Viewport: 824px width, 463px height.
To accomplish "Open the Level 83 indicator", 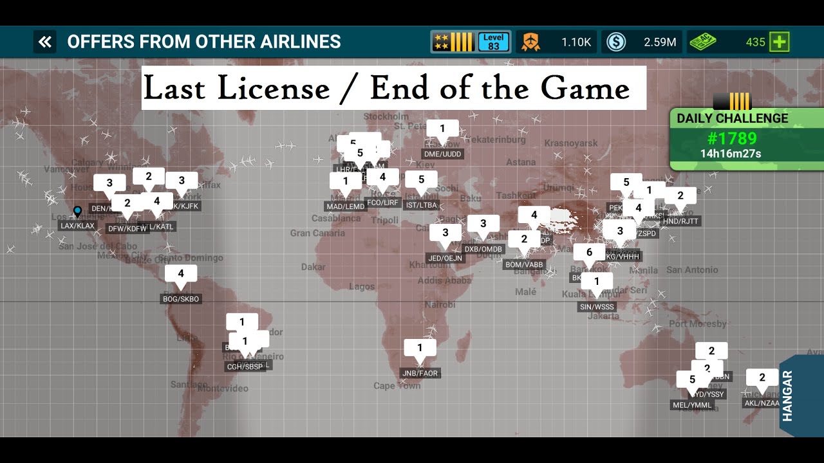I will coord(494,42).
